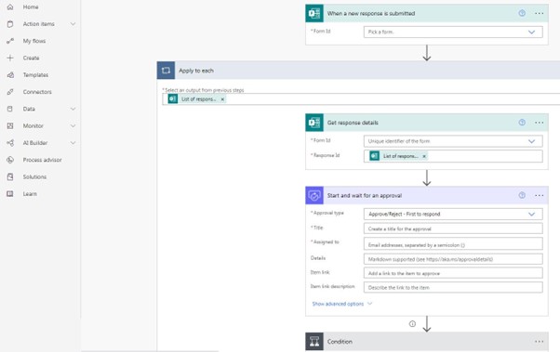The image size is (560, 352).
Task: Click the Monitor icon in the sidebar
Action: (x=10, y=126)
